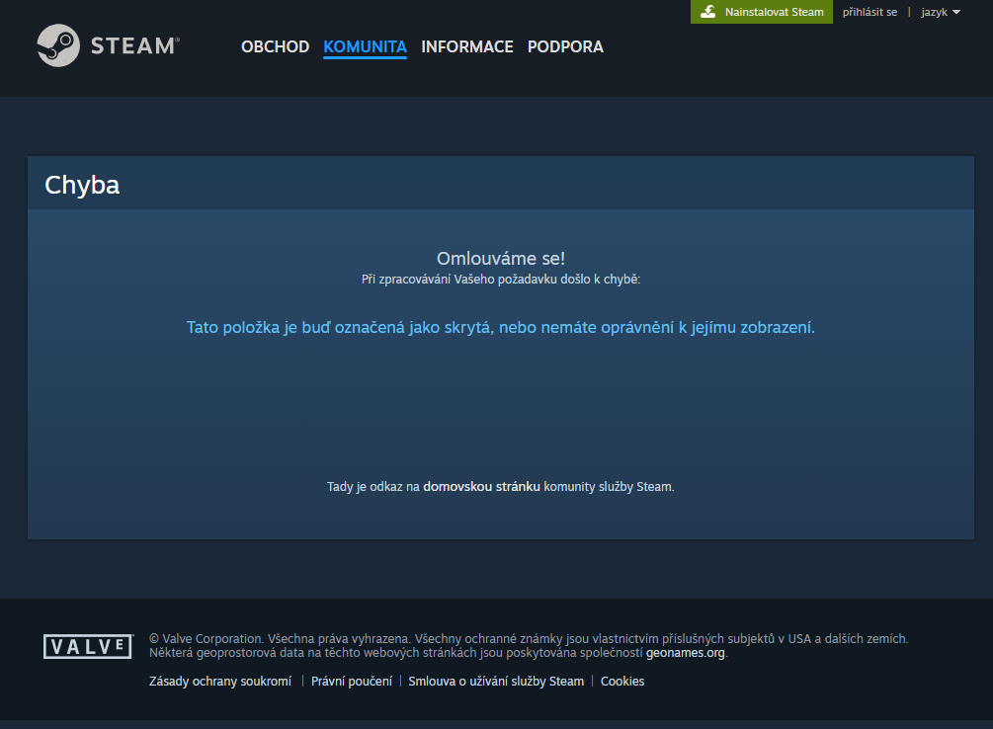Screen dimensions: 993x729
Task: Click the STEAM wordmark text
Action: [x=134, y=45]
